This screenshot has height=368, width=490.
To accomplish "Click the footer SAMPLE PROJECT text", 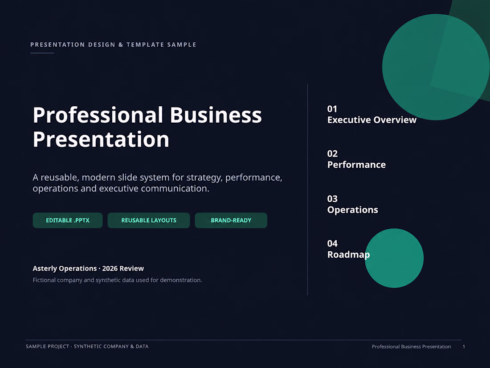I will tap(87, 347).
